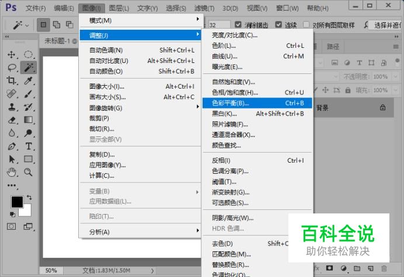
Task: Select the Rectangle shape tool
Action: coord(29,159)
